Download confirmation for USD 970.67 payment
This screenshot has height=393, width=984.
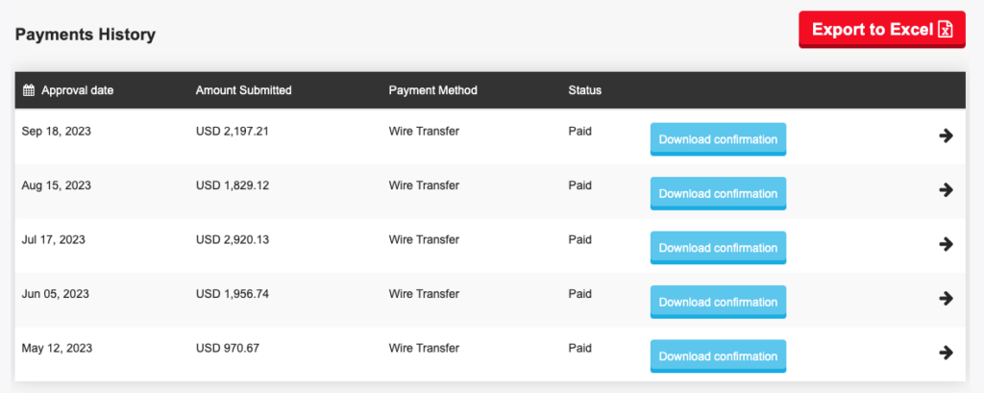click(x=718, y=356)
